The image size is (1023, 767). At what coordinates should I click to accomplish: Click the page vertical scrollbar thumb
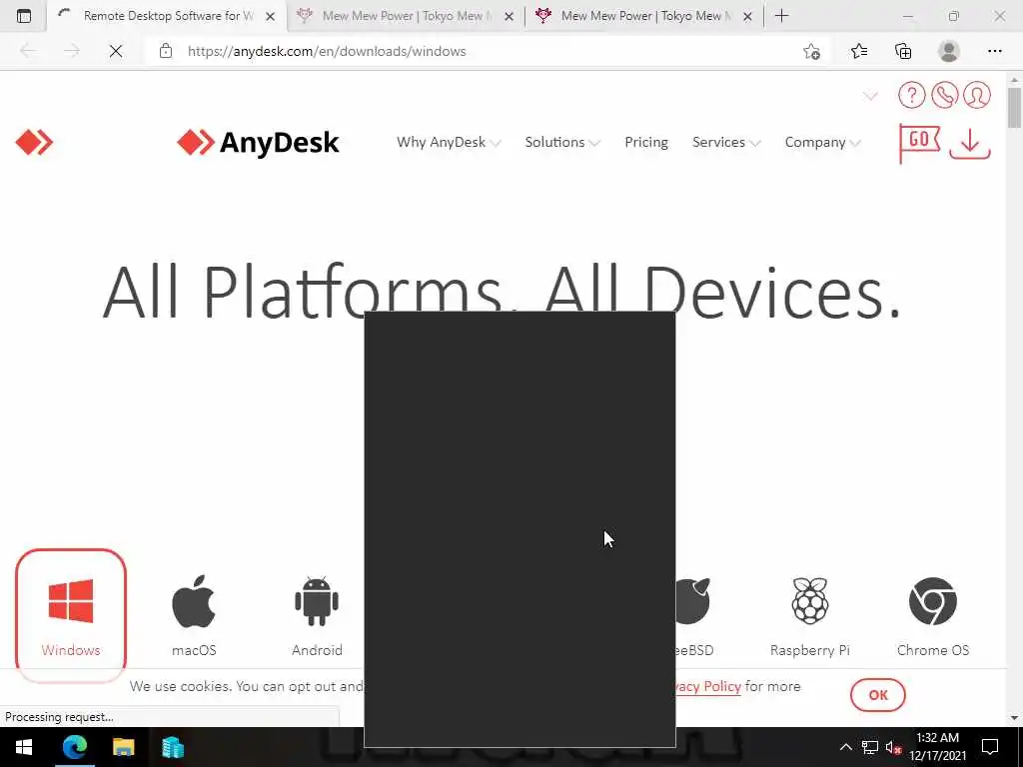[1014, 107]
